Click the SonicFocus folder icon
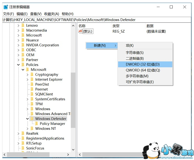This screenshot has width=194, height=160. [23, 148]
